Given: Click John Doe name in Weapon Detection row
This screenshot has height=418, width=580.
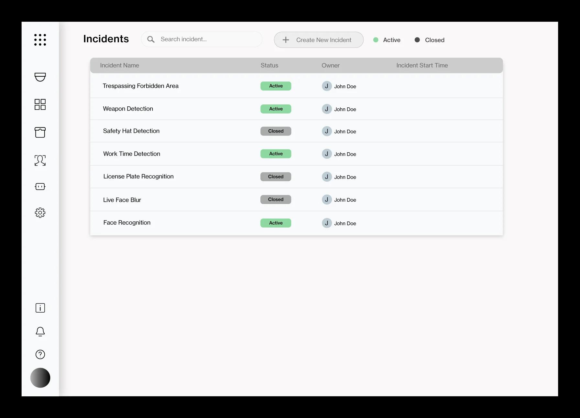Looking at the screenshot, I should click(x=345, y=109).
